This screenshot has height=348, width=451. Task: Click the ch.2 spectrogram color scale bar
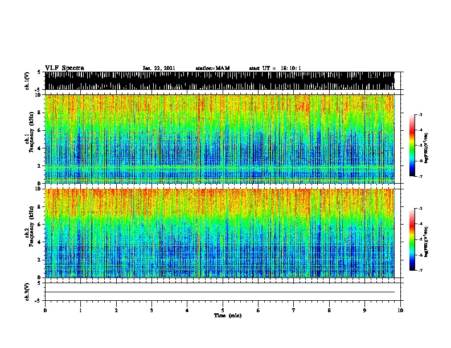pos(412,239)
